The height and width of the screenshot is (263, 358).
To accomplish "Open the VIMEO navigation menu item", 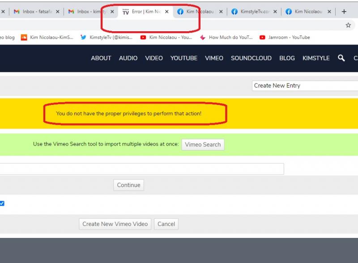I will coord(214,58).
